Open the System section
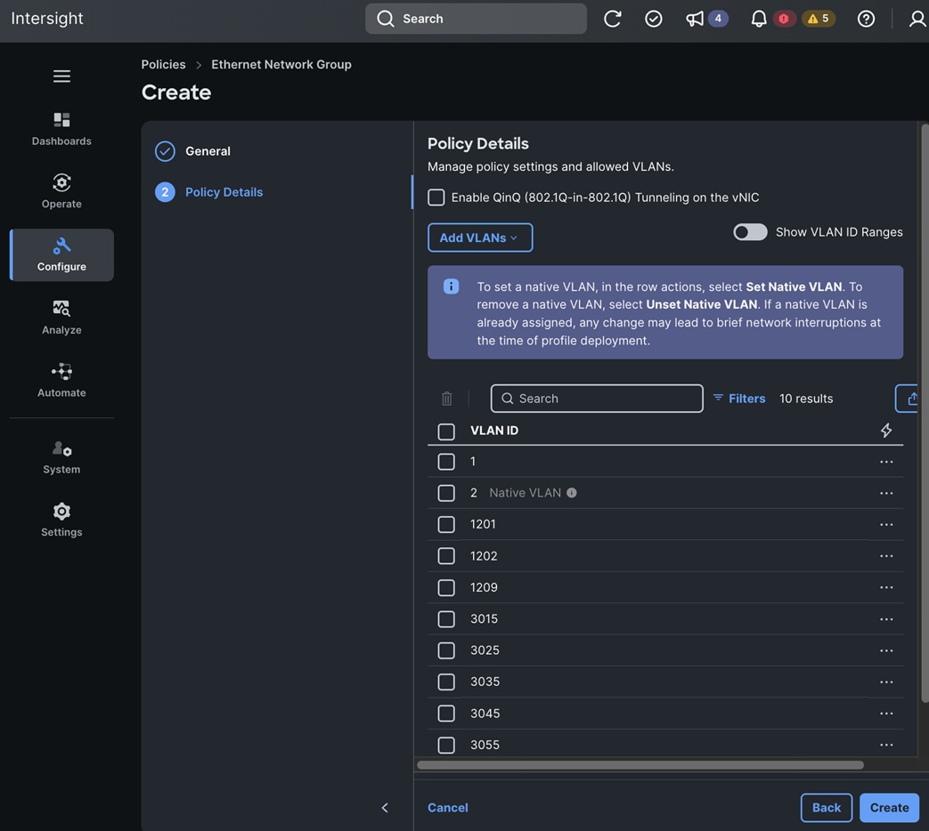Viewport: 929px width, 831px height. pos(61,457)
